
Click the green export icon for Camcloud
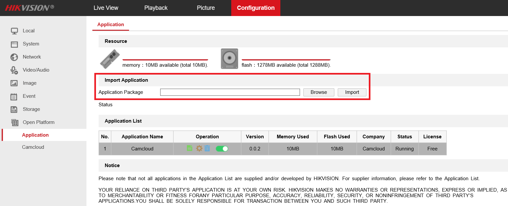click(190, 148)
